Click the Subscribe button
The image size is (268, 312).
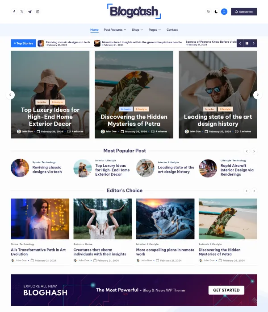[244, 12]
